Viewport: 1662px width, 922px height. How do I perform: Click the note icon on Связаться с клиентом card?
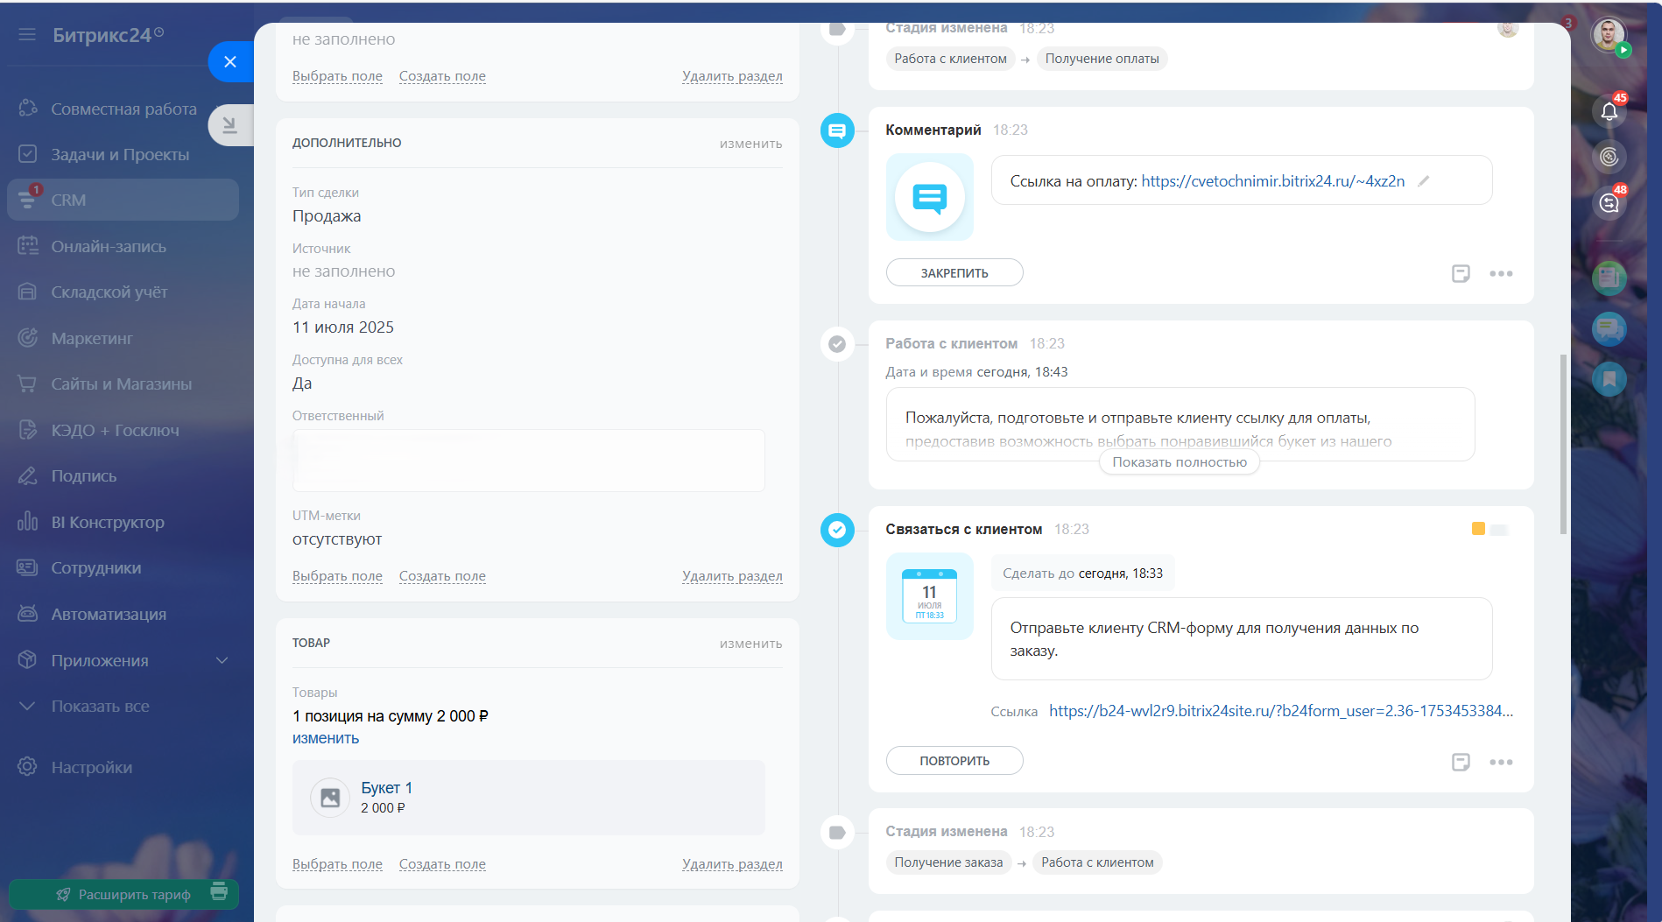coord(1460,762)
